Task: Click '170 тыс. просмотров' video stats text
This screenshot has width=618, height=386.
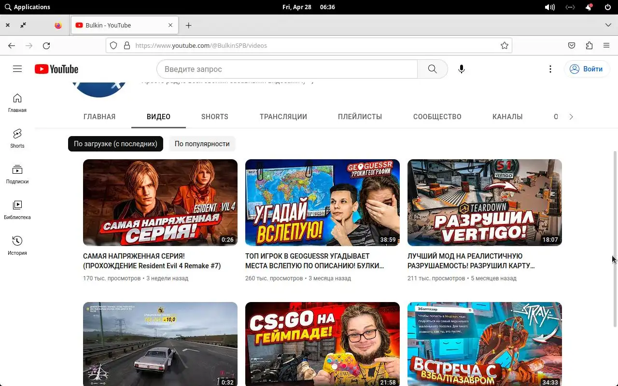Action: pyautogui.click(x=112, y=278)
